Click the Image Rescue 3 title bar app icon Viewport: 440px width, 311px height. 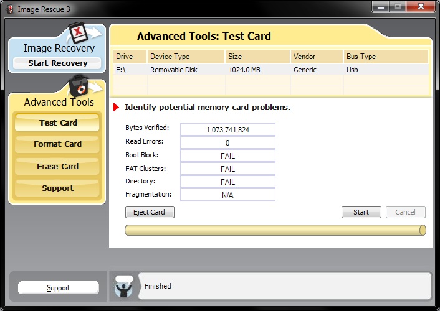click(x=10, y=9)
